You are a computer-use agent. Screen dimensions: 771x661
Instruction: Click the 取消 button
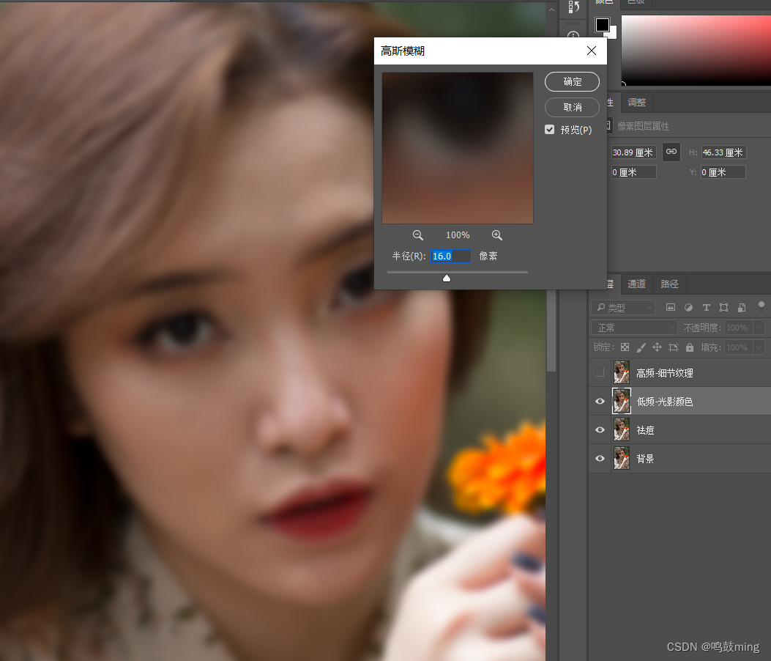tap(572, 107)
